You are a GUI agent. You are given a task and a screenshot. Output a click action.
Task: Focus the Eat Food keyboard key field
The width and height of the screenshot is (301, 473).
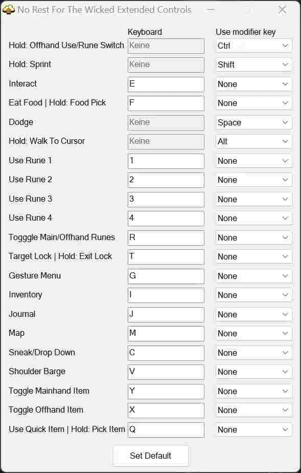(166, 103)
